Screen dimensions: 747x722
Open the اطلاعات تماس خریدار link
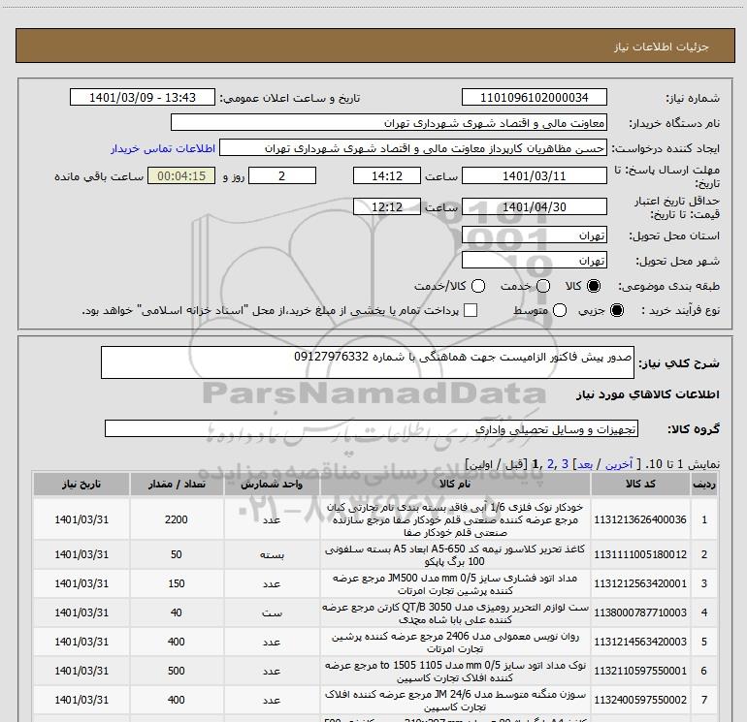pyautogui.click(x=163, y=148)
